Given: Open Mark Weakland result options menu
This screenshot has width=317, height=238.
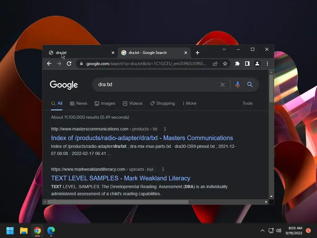Looking at the screenshot, I should [163, 169].
